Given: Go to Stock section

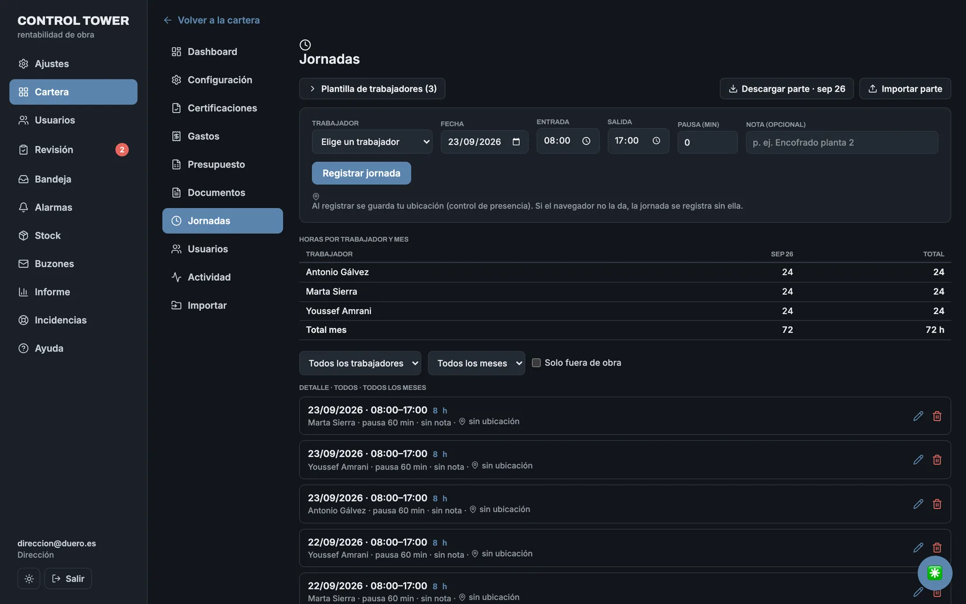Looking at the screenshot, I should coord(73,236).
